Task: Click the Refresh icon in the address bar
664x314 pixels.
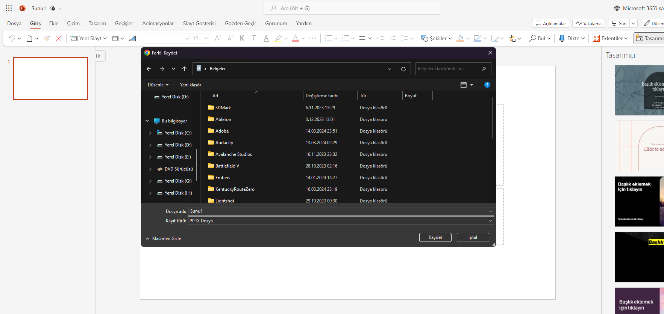Action: 403,69
